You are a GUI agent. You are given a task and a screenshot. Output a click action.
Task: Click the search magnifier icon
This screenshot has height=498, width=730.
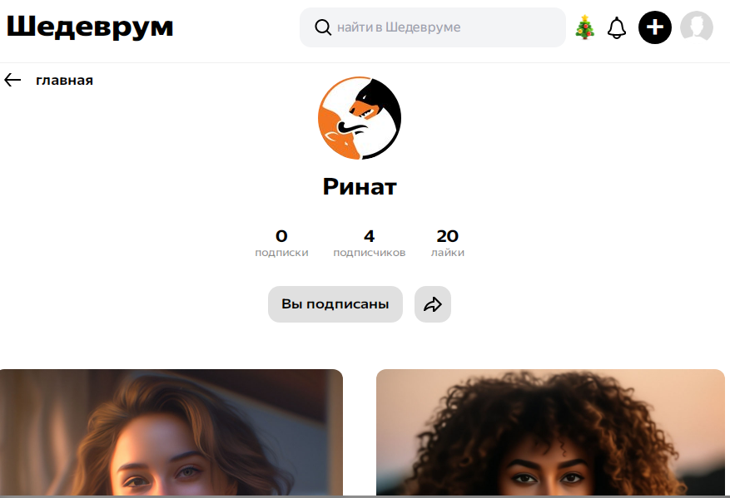point(323,27)
